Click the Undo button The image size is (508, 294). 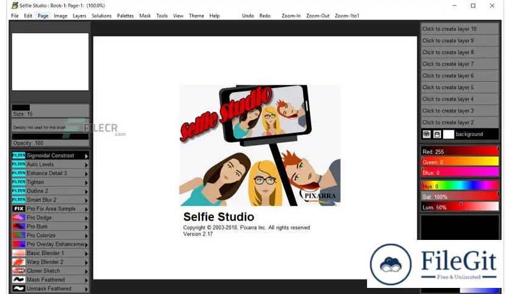tap(248, 16)
